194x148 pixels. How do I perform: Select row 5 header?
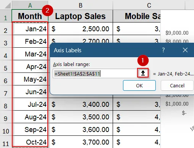click(5, 66)
